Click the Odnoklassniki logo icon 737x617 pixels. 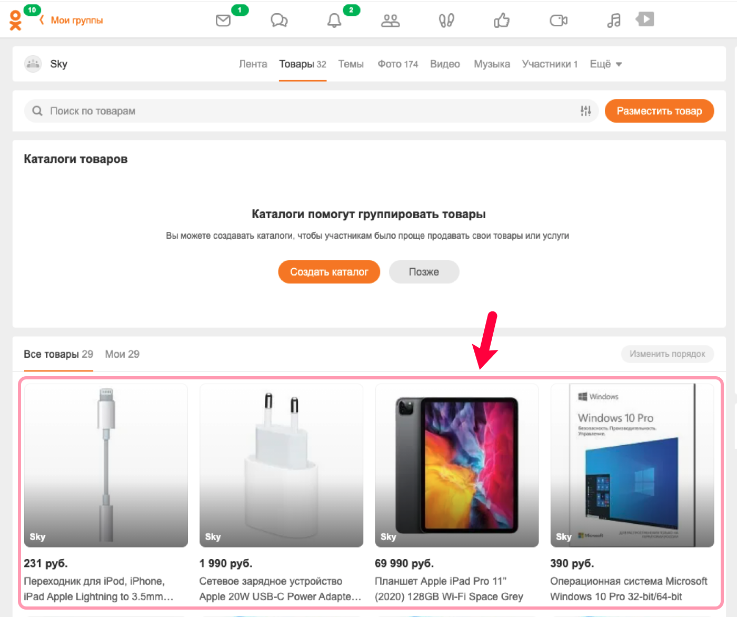pos(16,20)
